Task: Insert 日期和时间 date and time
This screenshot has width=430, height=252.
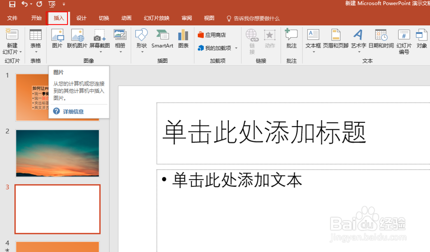Action: pos(381,38)
